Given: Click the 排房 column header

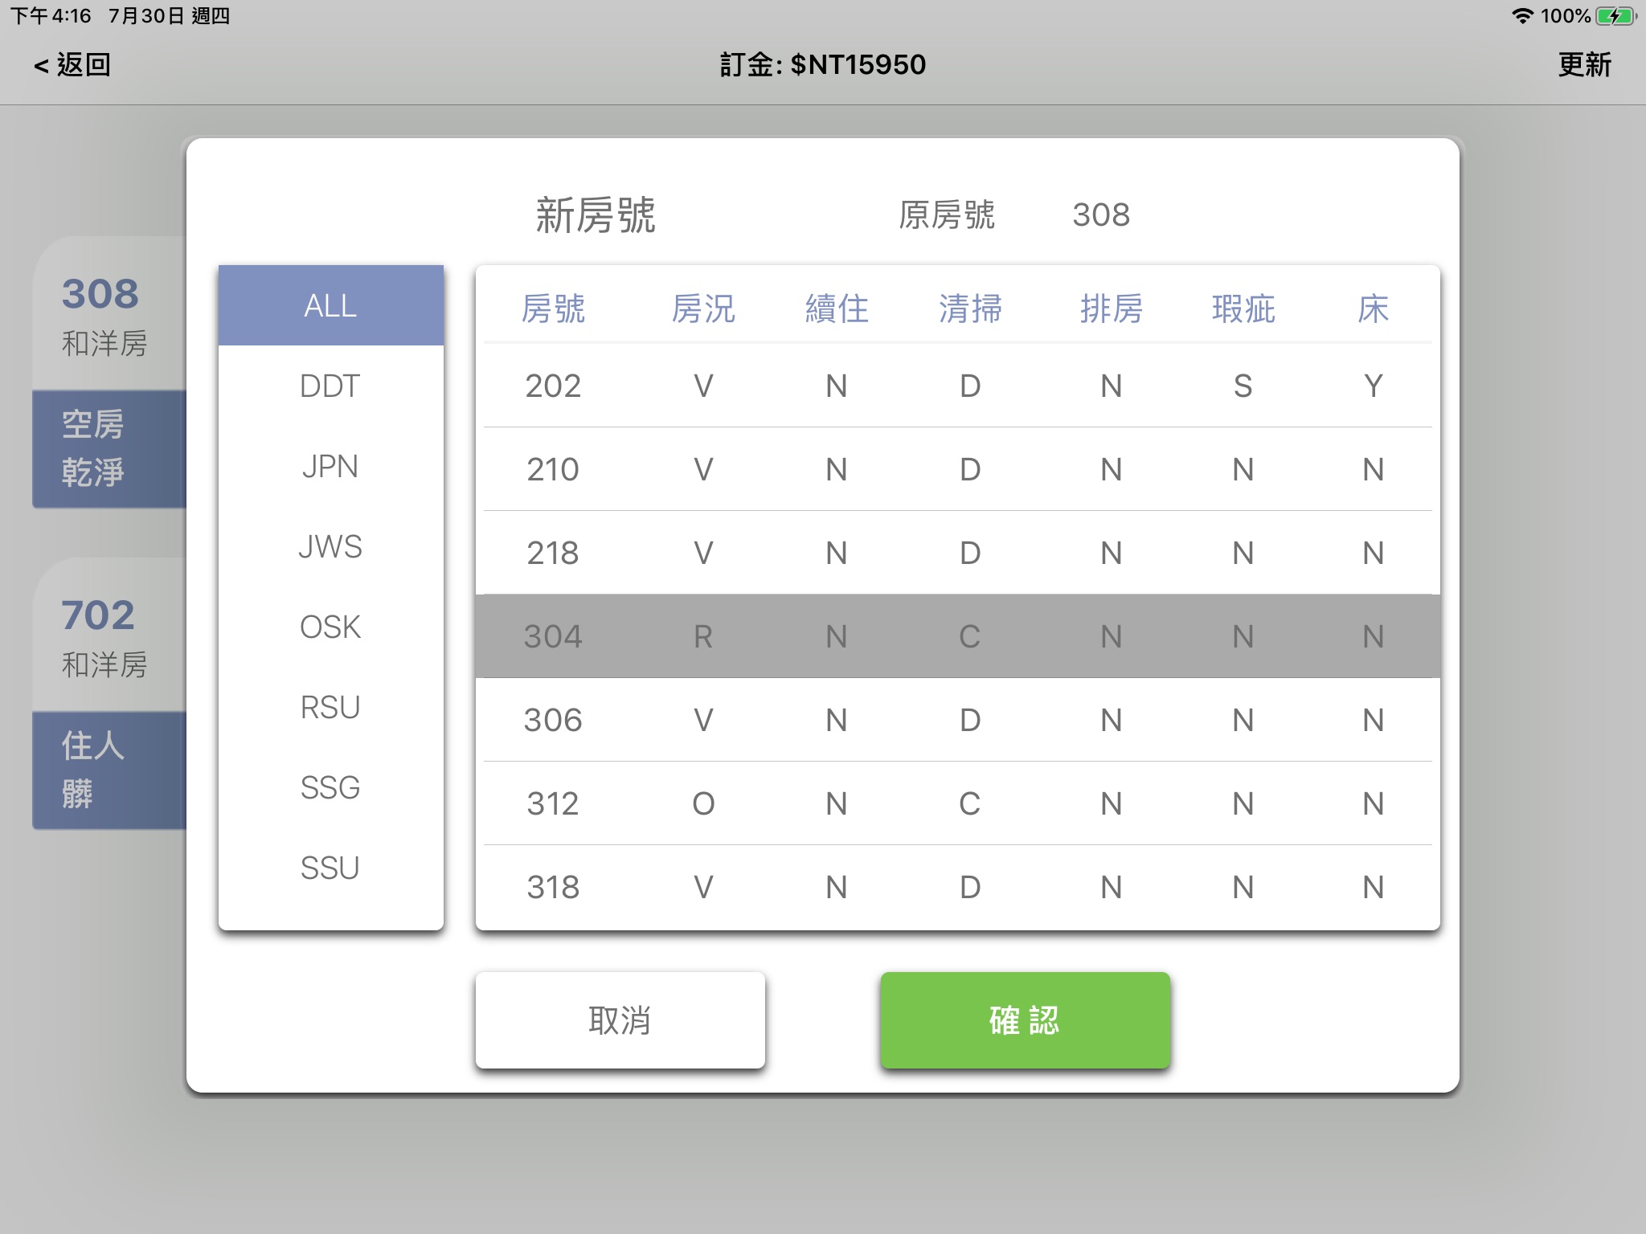Looking at the screenshot, I should 1112,308.
